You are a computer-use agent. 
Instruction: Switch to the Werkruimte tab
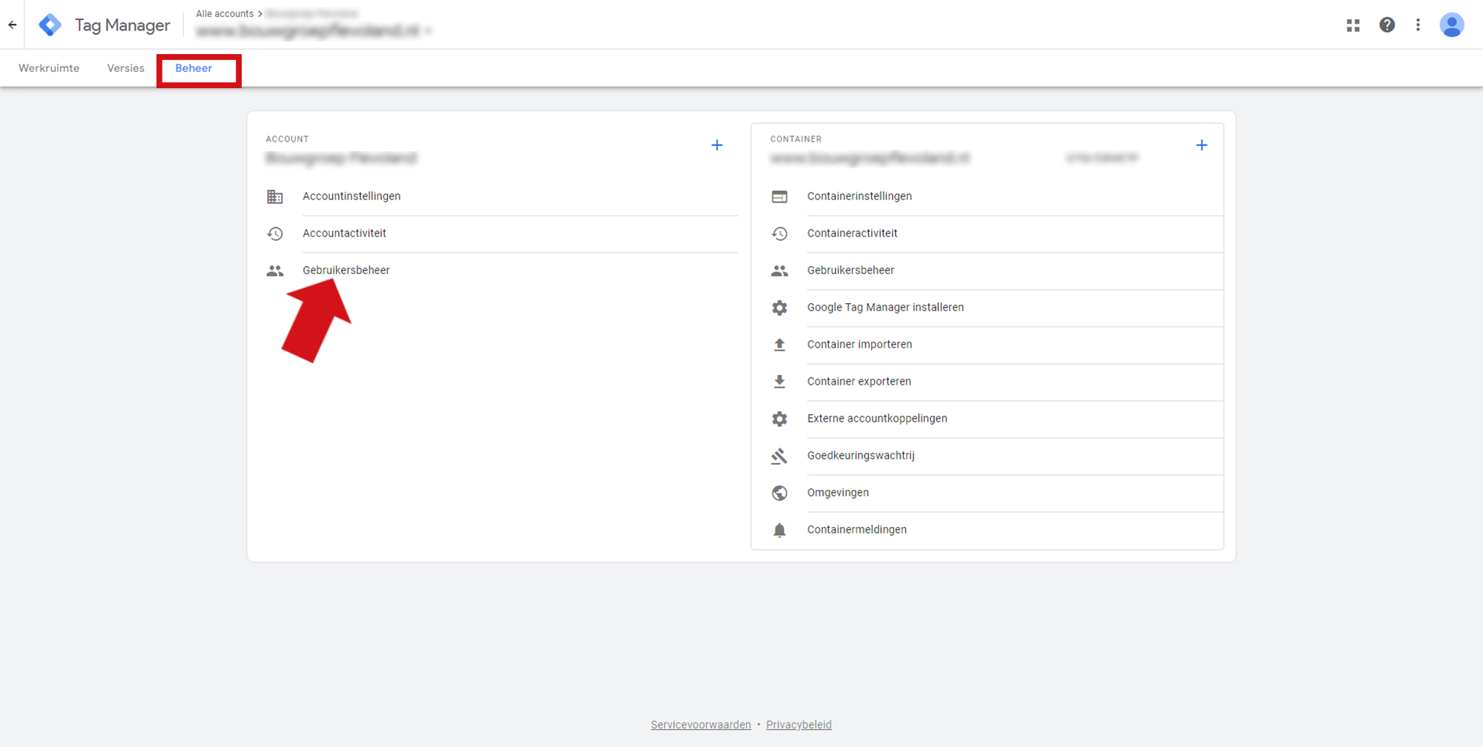(49, 68)
